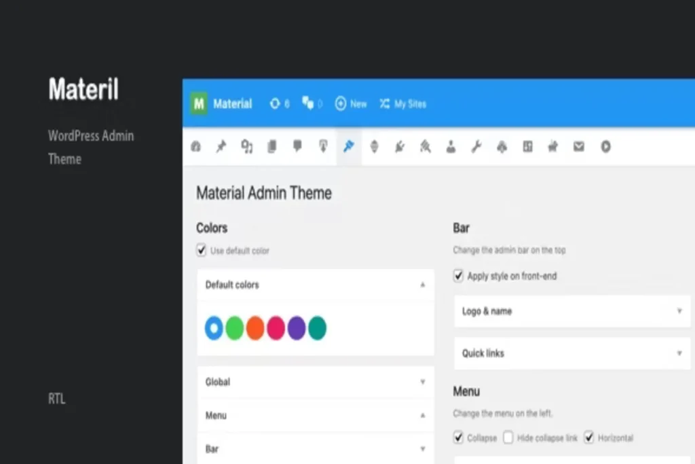
Task: Open My Sites in the admin bar
Action: [x=403, y=104]
